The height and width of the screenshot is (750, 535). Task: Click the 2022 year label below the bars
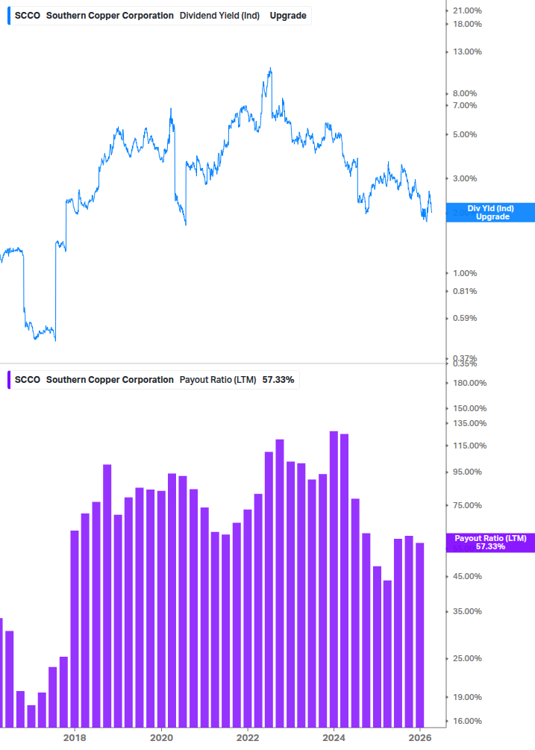[x=247, y=738]
